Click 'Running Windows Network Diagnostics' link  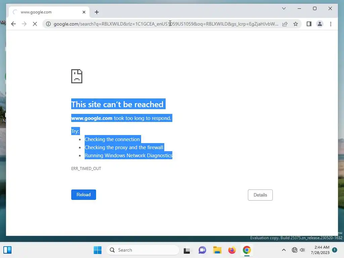click(128, 156)
